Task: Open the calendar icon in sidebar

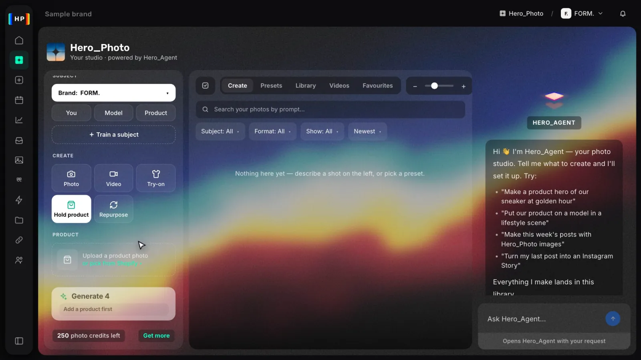Action: tap(19, 100)
